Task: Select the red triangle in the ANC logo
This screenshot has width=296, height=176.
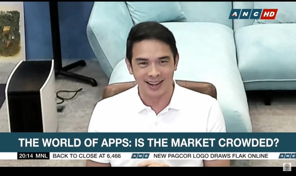Action: coord(234,15)
